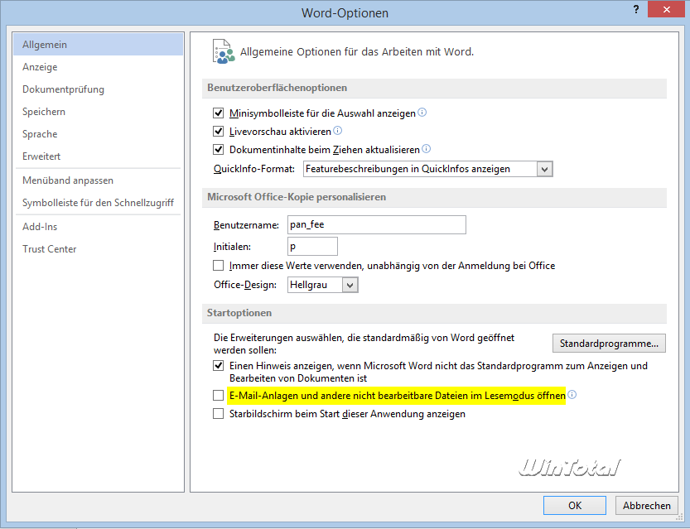Click Abbrechen to cancel
This screenshot has width=690, height=529.
(646, 505)
